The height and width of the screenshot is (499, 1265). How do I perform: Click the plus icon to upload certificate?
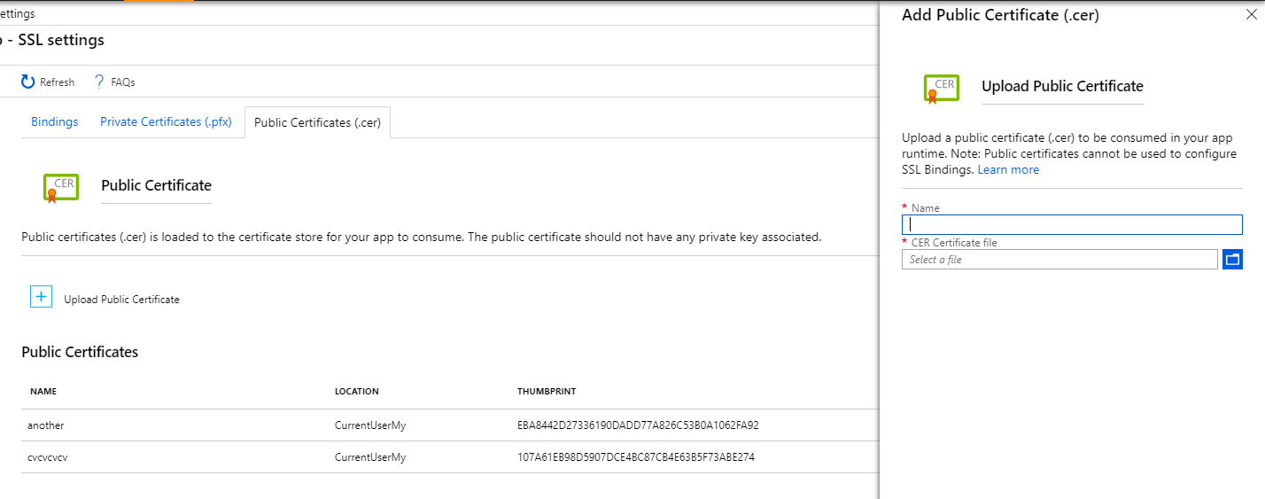click(x=42, y=297)
